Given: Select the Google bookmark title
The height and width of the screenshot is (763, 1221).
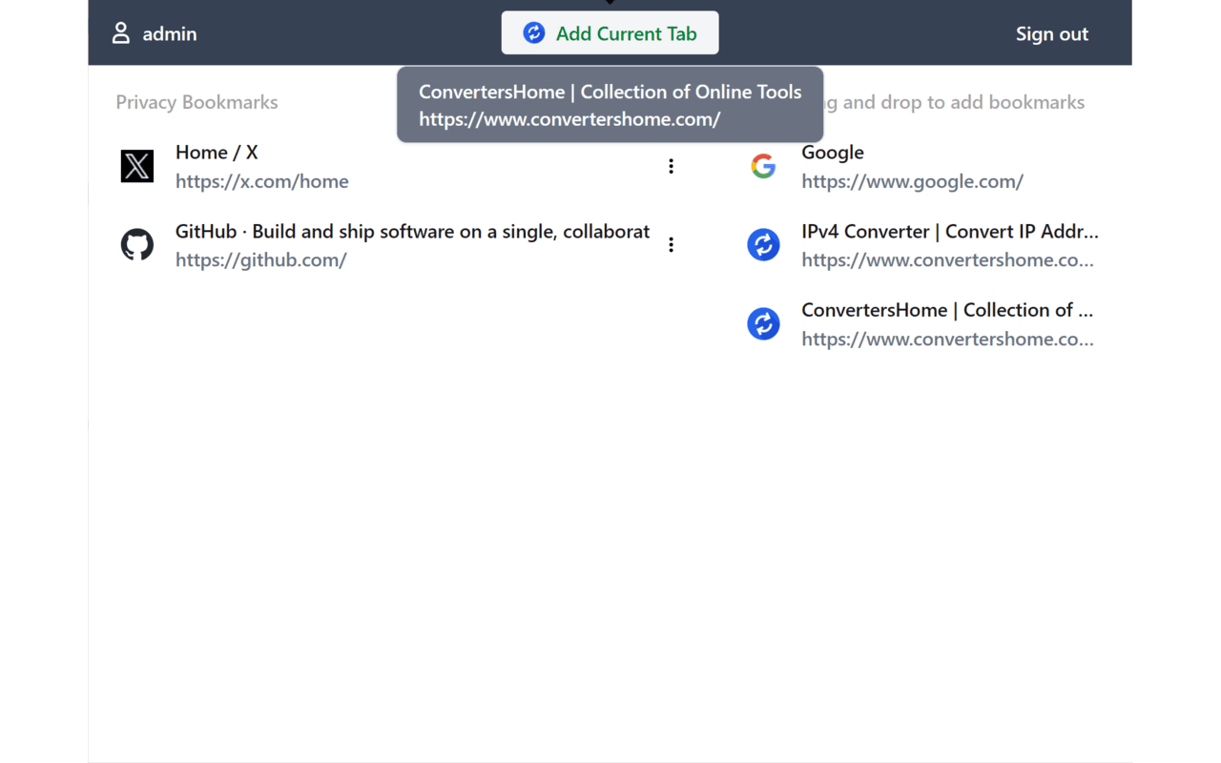Looking at the screenshot, I should [831, 151].
